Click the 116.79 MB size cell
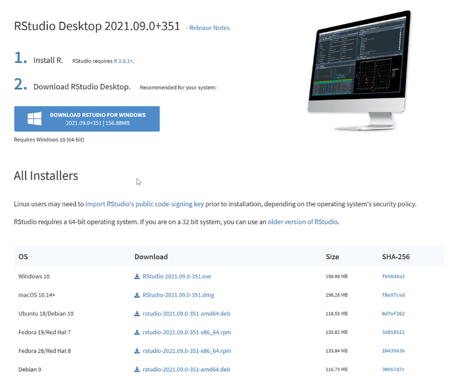 click(x=337, y=370)
